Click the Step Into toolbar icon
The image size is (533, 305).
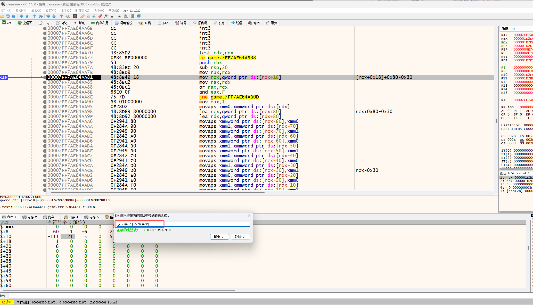35,16
